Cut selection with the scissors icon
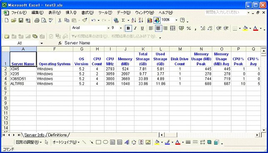This screenshot has width=268, height=153. pos(60,20)
